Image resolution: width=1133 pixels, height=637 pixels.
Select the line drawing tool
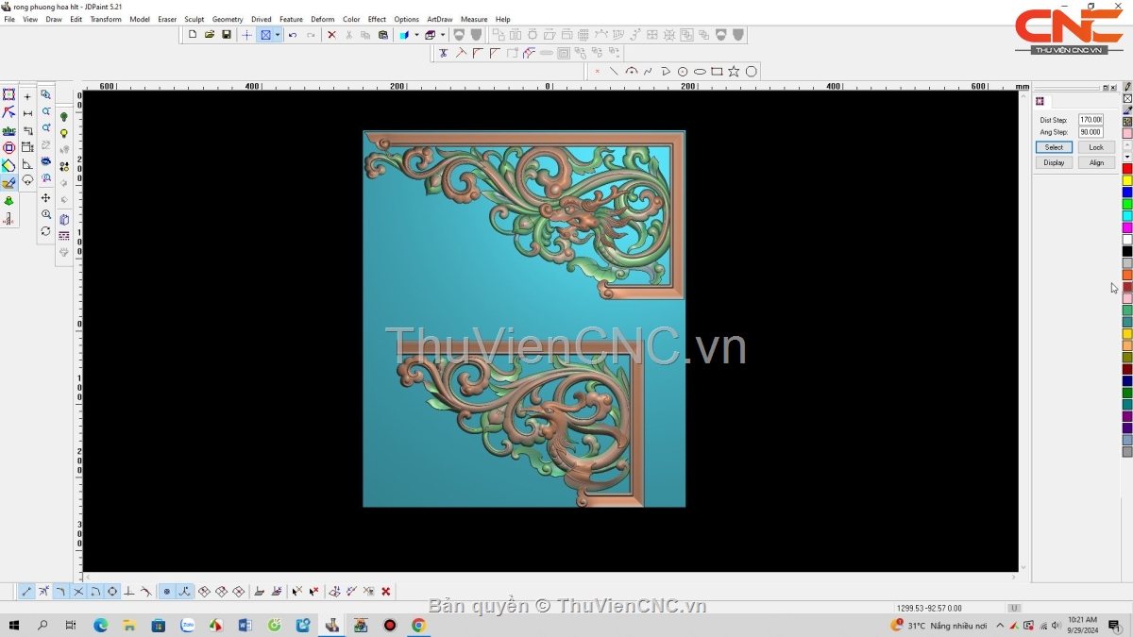pyautogui.click(x=615, y=72)
